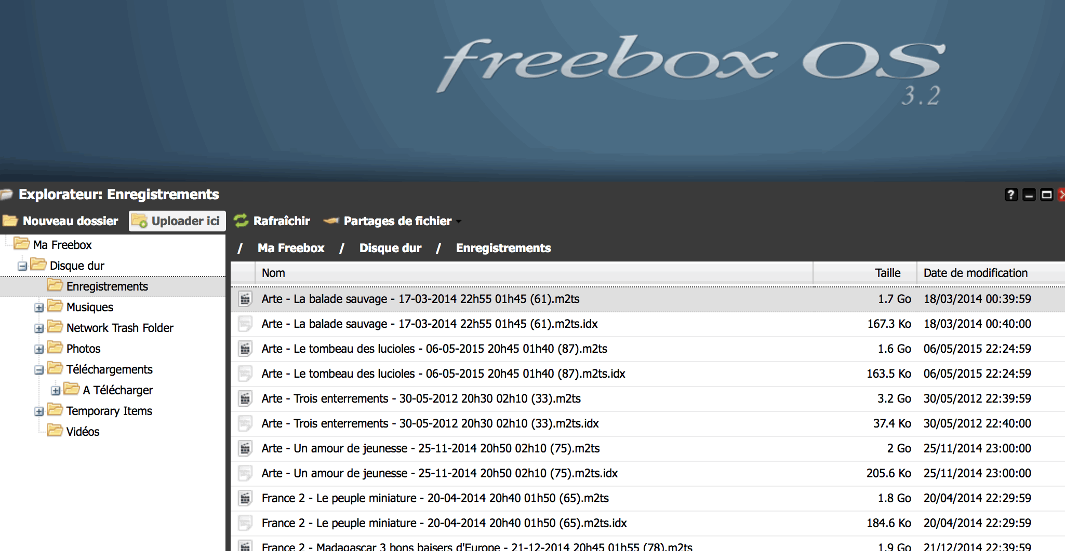Click the Temporary Items folder icon
The height and width of the screenshot is (551, 1065).
pyautogui.click(x=55, y=409)
